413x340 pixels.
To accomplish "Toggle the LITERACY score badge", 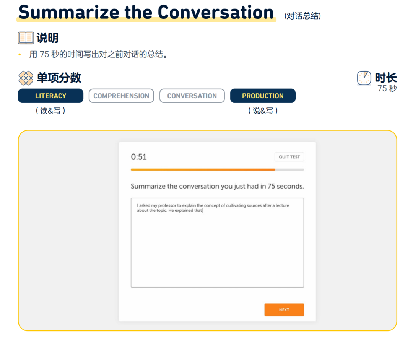I will tap(50, 96).
